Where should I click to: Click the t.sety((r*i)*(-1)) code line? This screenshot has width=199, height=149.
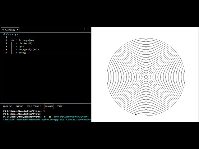[x=27, y=50]
